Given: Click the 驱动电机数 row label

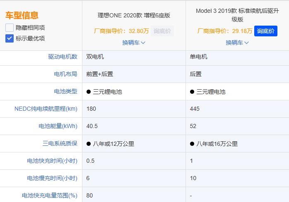Looking at the screenshot, I should [x=63, y=57].
